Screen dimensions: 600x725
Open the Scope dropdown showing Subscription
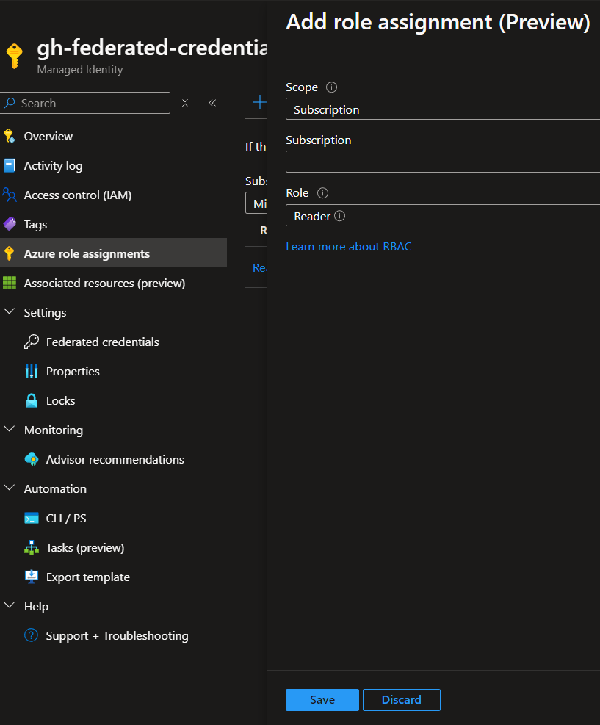441,109
